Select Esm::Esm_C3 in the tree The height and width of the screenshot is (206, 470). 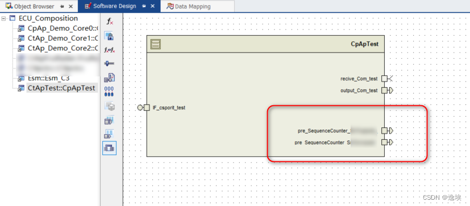[48, 79]
